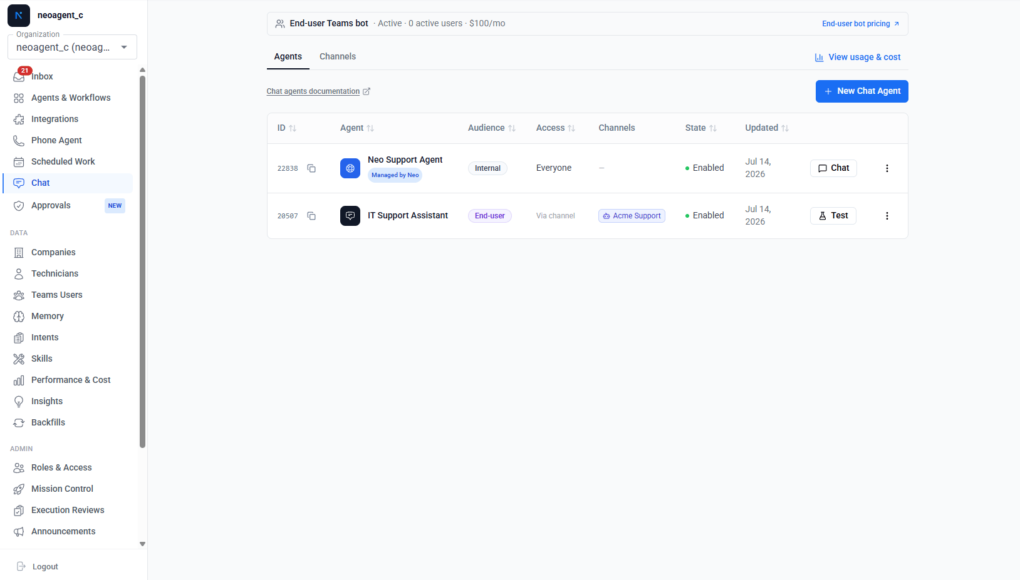
Task: Switch to the Channels tab
Action: pos(338,56)
